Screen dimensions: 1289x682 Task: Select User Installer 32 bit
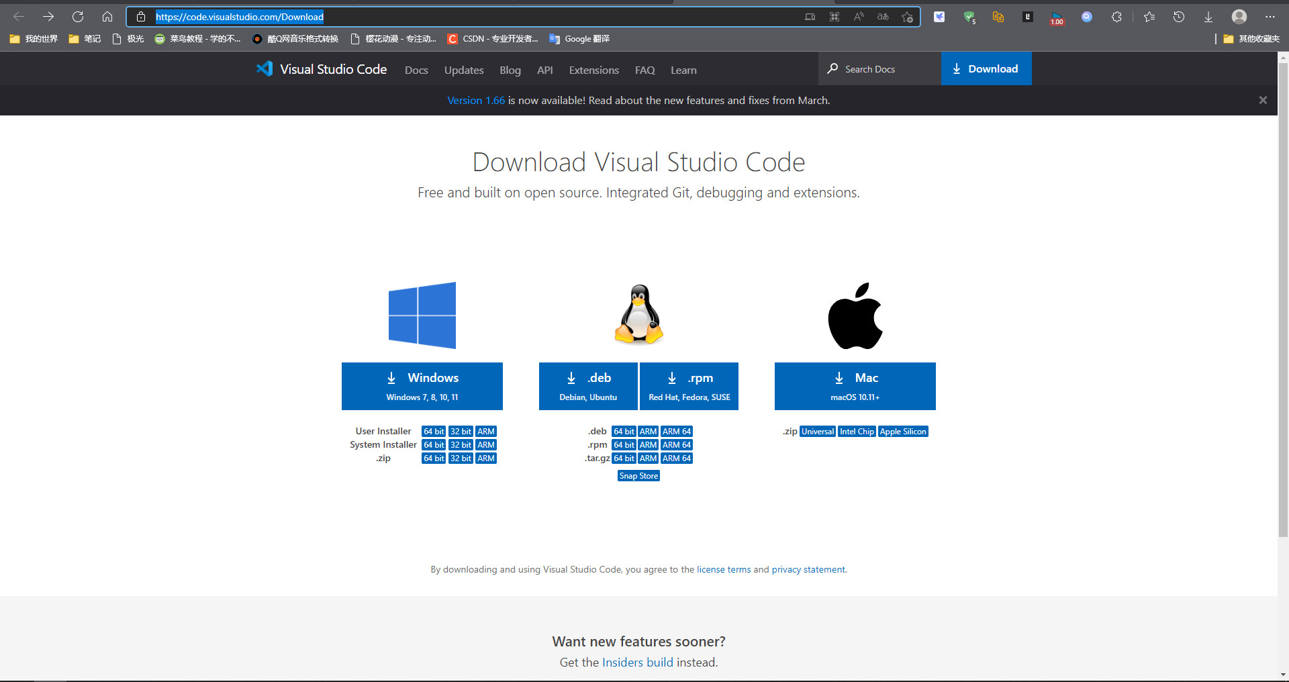click(461, 432)
